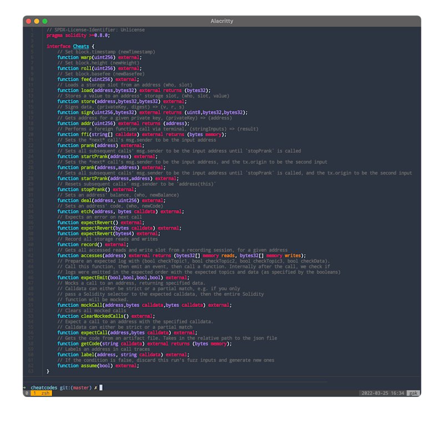Image resolution: width=444 pixels, height=427 pixels.
Task: Click the 'stopPrank' function name
Action: click(x=93, y=190)
